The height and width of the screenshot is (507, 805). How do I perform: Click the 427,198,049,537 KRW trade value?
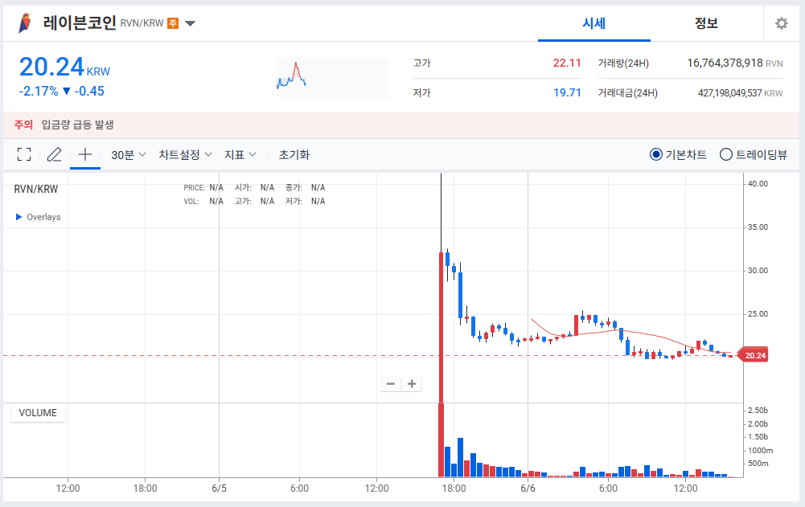point(741,93)
